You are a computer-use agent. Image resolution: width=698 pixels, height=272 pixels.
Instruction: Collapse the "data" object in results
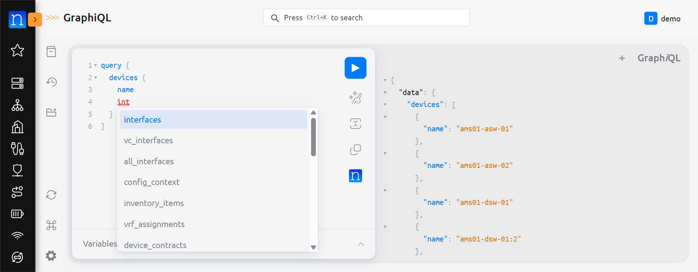[385, 92]
